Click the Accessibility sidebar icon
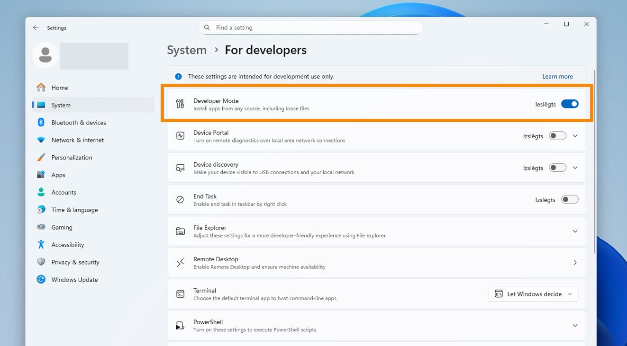627x346 pixels. click(41, 245)
